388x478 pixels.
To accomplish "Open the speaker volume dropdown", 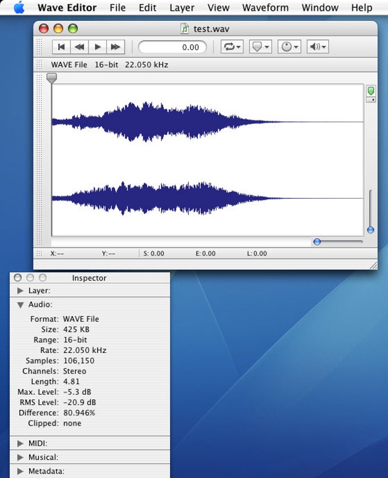I will click(318, 47).
